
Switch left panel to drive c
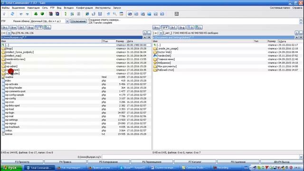pos(5,28)
